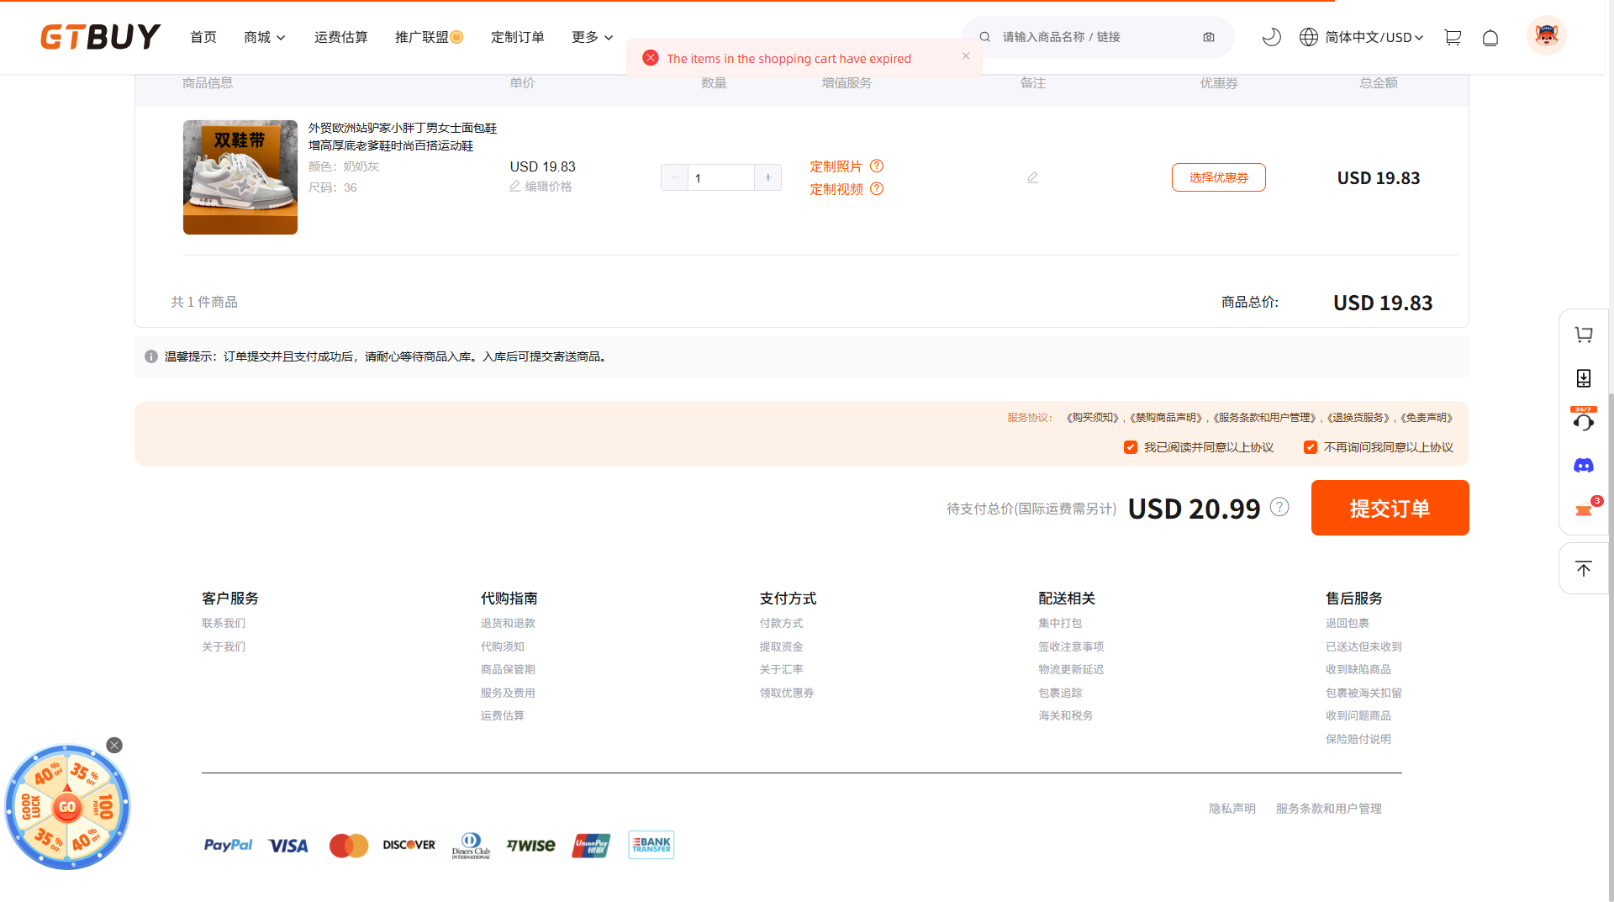Spin the GO discount wheel
1614x902 pixels.
[67, 807]
